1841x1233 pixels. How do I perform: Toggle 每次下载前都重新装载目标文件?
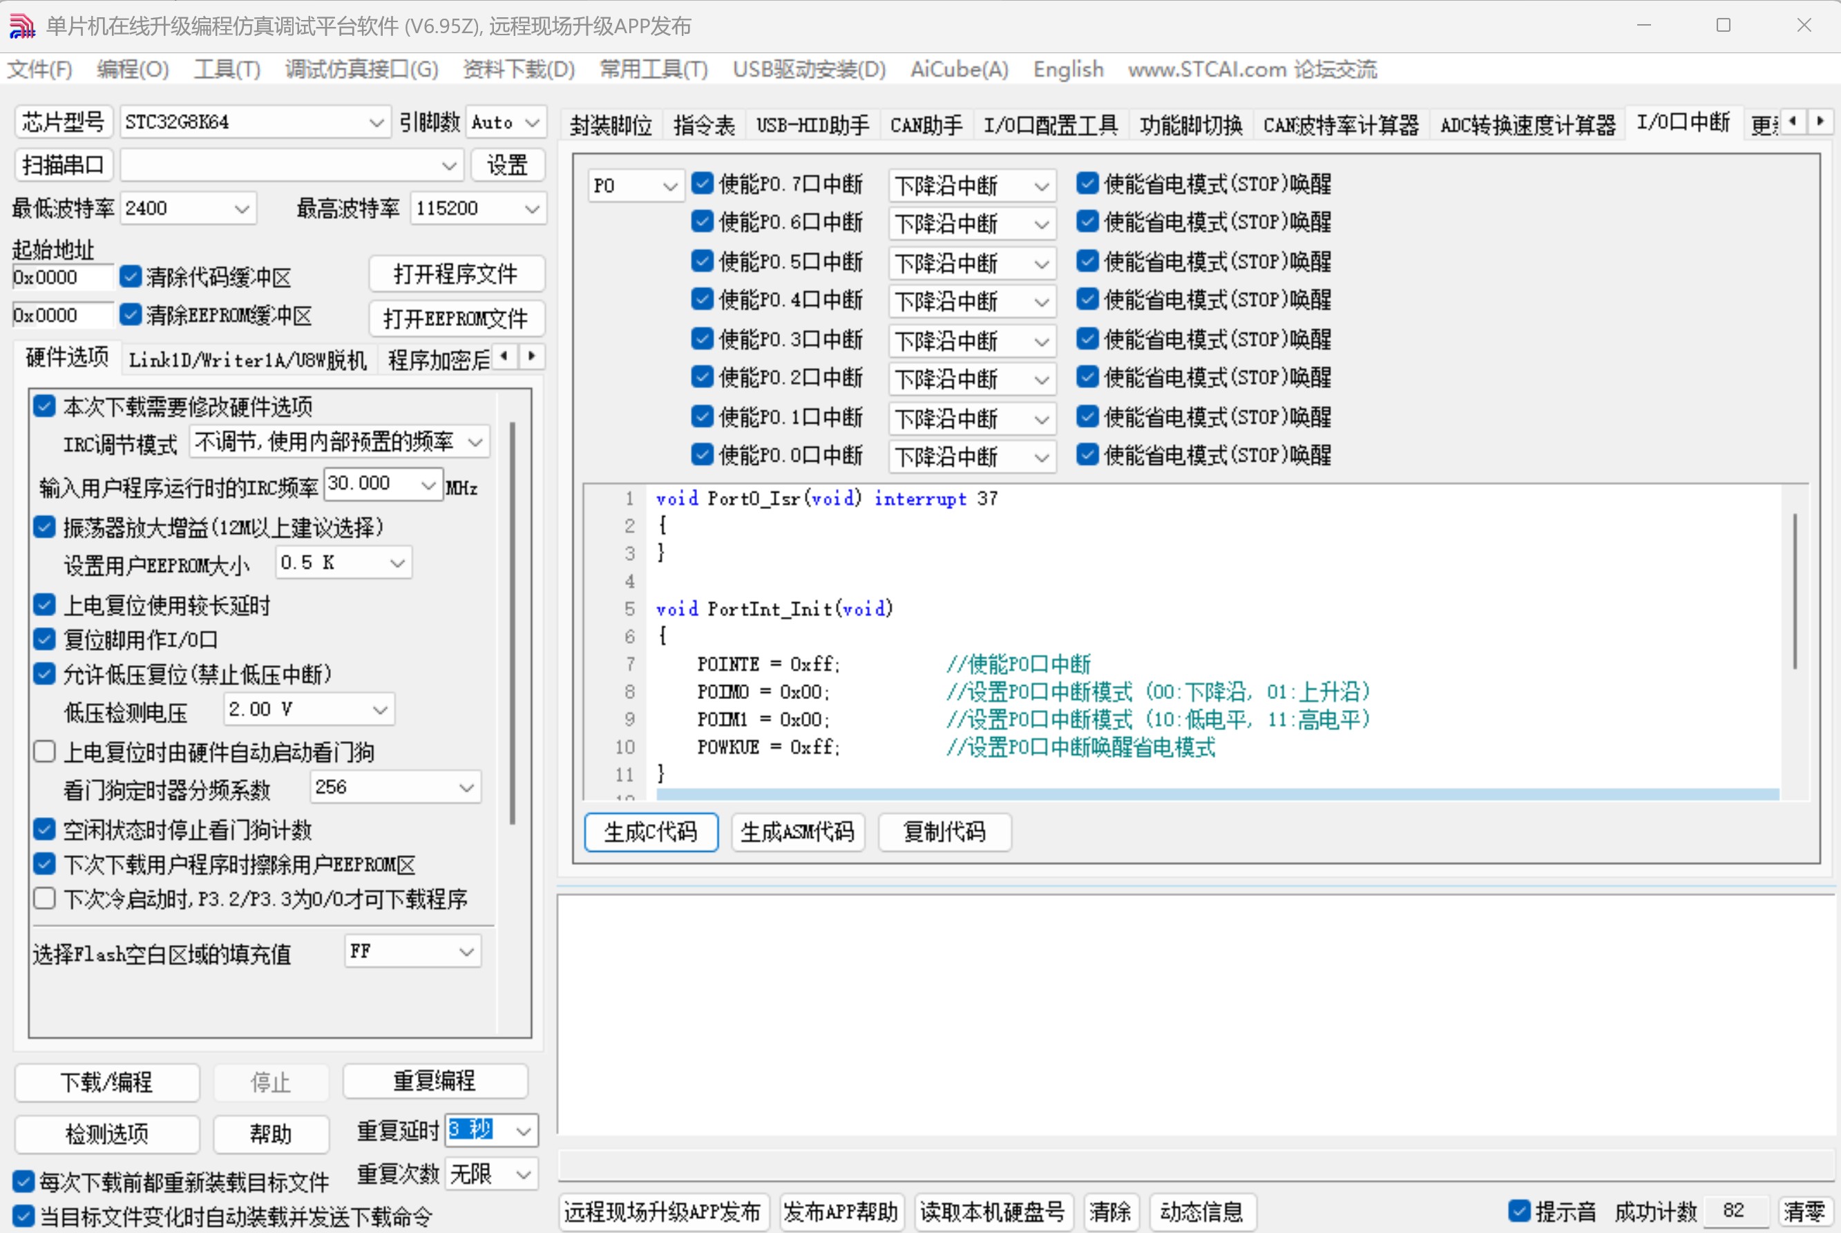(23, 1181)
